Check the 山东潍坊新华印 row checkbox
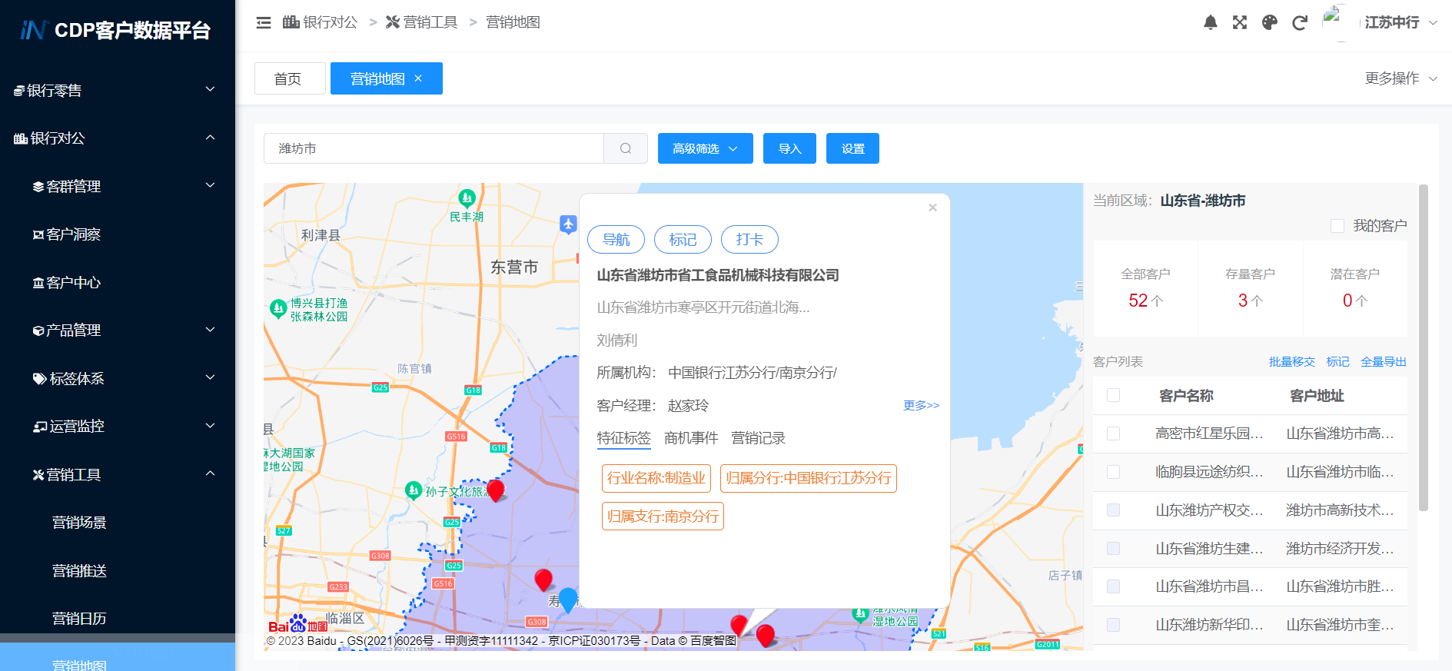The image size is (1452, 671). [1113, 625]
